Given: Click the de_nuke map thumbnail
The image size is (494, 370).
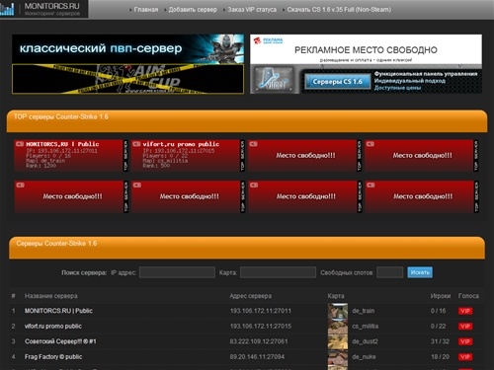Looking at the screenshot, I should point(338,358).
